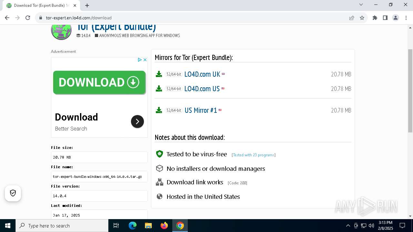This screenshot has width=413, height=232.
Task: Click the Code: 200 status text
Action: (237, 183)
